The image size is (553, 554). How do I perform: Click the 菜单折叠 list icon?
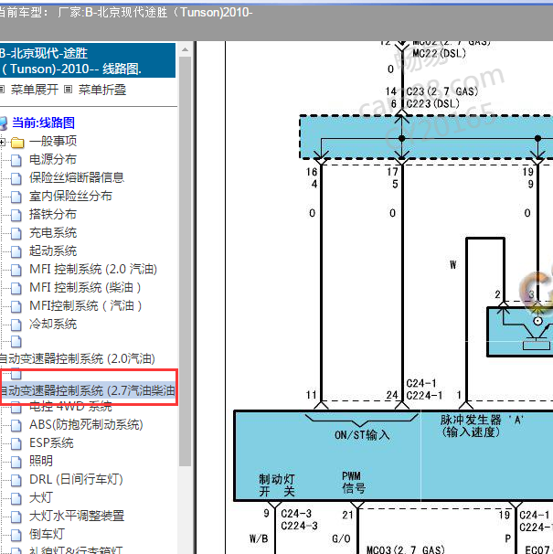pos(69,90)
